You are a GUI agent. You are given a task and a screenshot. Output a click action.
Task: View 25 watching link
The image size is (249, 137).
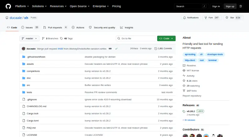[191, 86]
